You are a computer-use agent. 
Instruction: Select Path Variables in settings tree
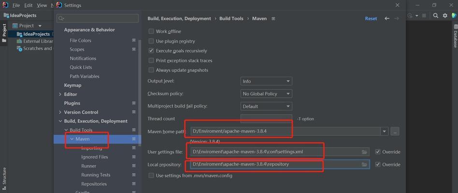(85, 76)
